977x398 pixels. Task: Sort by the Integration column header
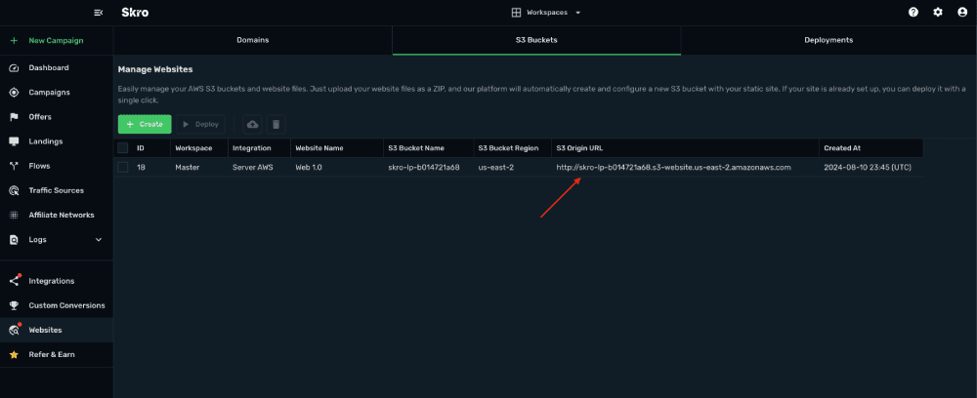coord(252,148)
